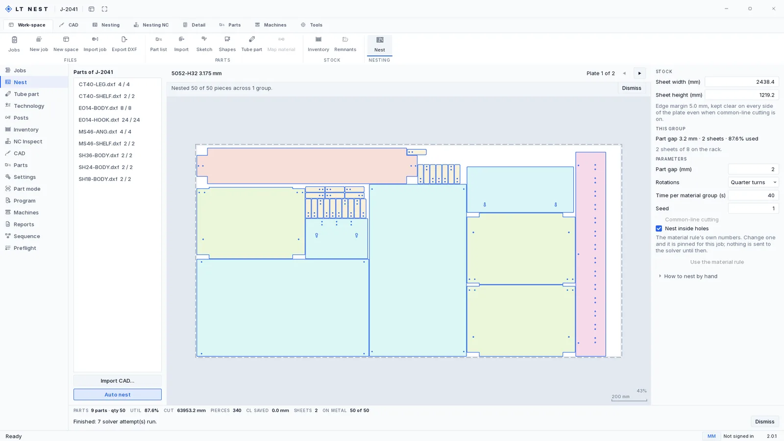
Task: Click Use the material rule
Action: coord(717,262)
